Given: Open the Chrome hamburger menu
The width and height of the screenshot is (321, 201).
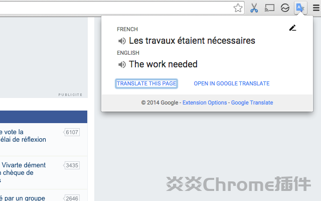Looking at the screenshot, I should tap(315, 8).
